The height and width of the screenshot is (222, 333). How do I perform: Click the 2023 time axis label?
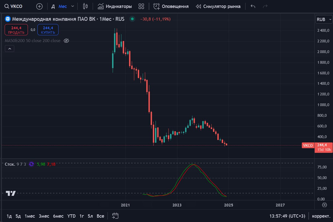177,205
